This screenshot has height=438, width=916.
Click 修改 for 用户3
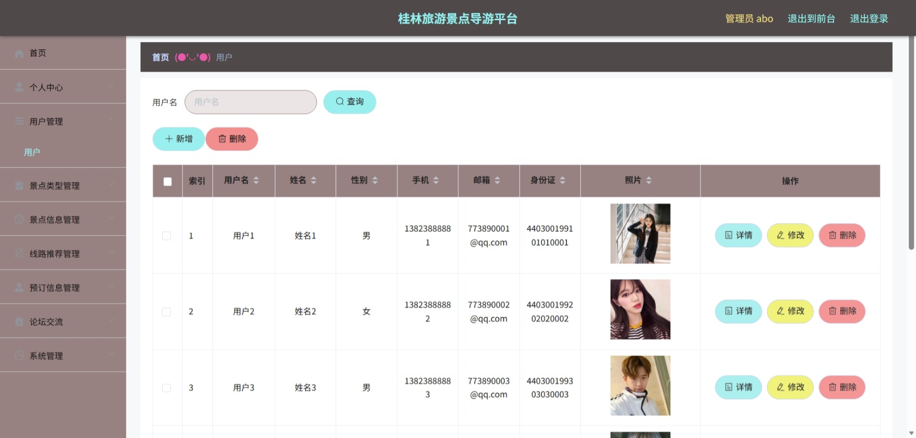(x=790, y=387)
